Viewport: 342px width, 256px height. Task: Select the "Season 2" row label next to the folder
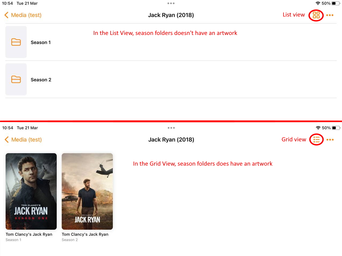point(41,80)
